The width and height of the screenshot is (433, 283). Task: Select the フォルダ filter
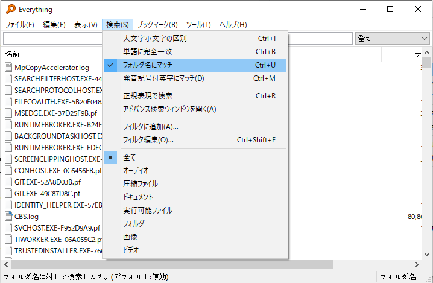point(195,224)
